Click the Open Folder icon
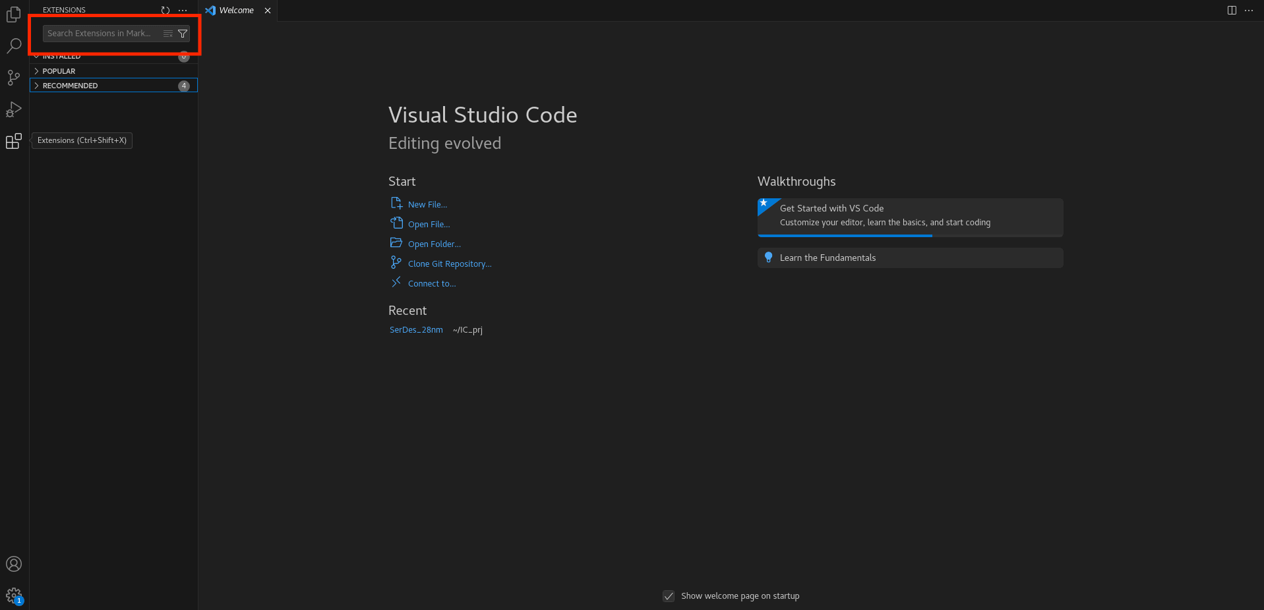The image size is (1264, 610). click(396, 242)
